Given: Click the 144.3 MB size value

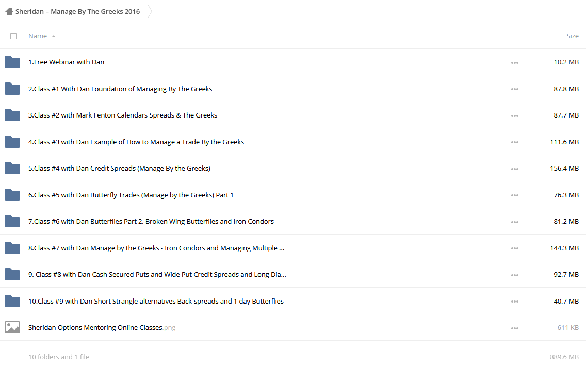Looking at the screenshot, I should click(x=564, y=248).
